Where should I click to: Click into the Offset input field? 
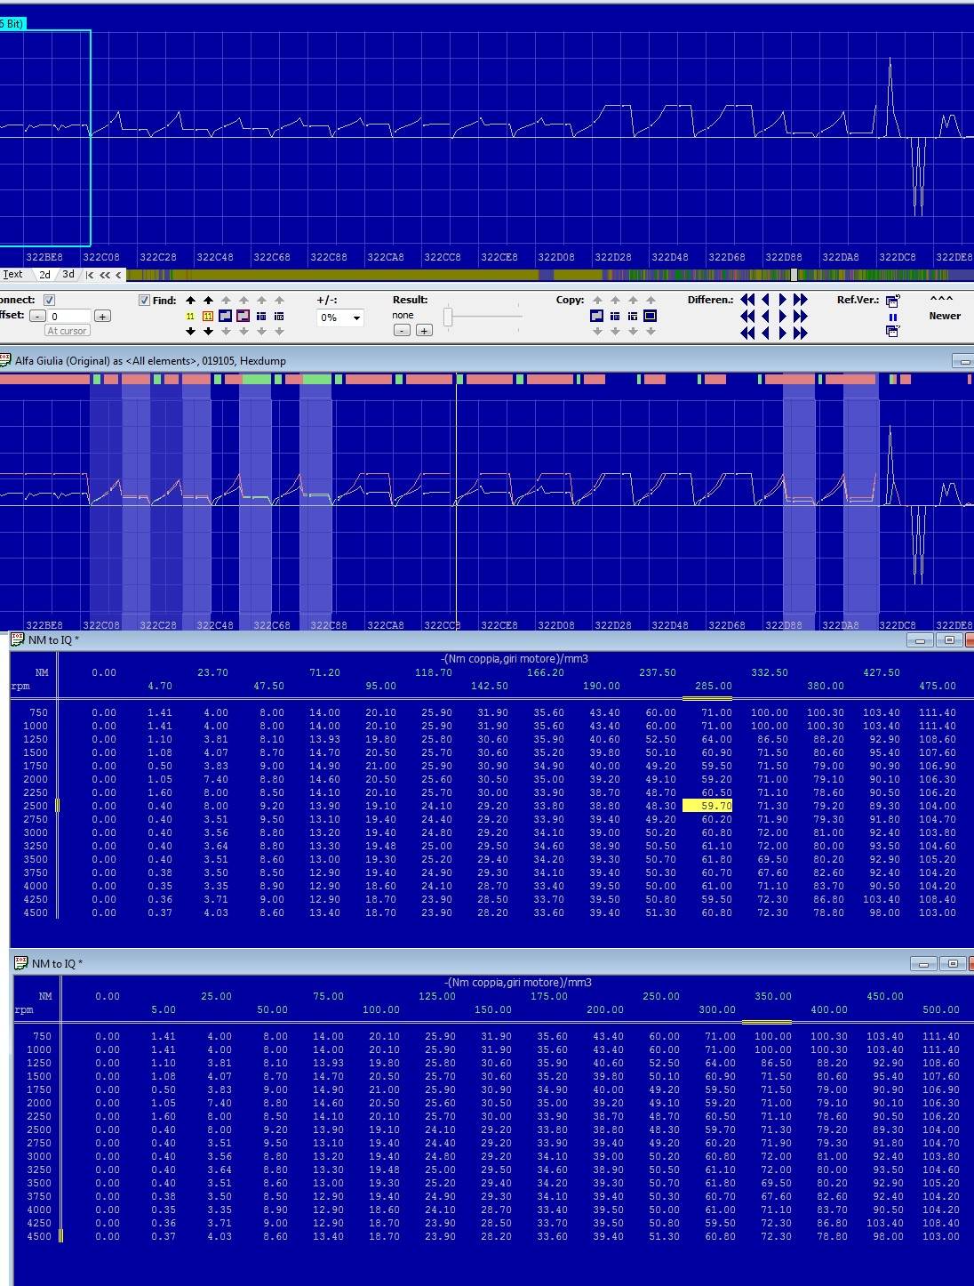pos(69,316)
